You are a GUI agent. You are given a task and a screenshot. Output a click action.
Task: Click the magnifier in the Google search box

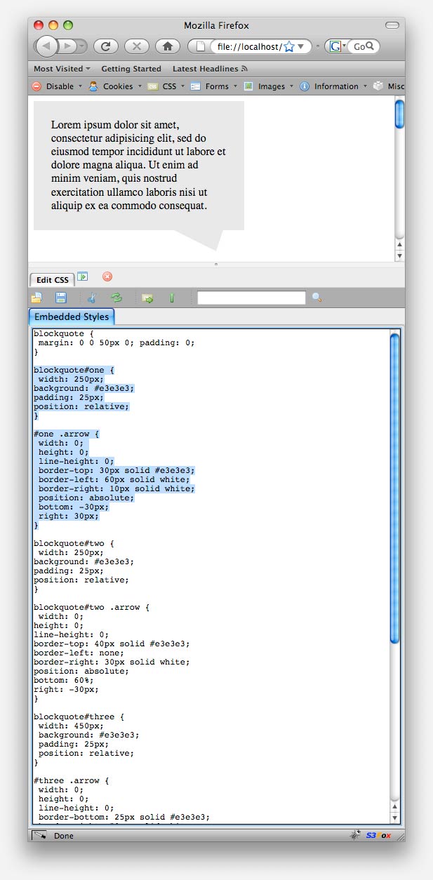(x=370, y=46)
